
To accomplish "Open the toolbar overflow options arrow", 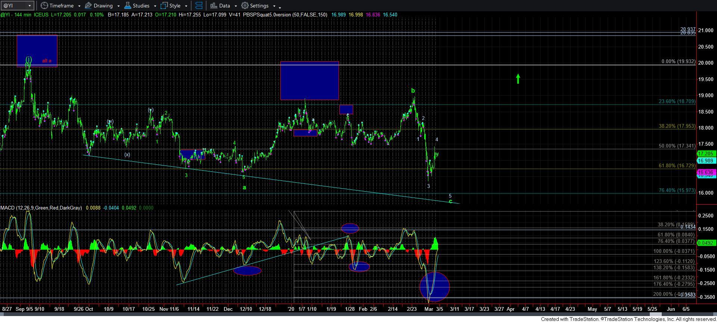I will [280, 7].
